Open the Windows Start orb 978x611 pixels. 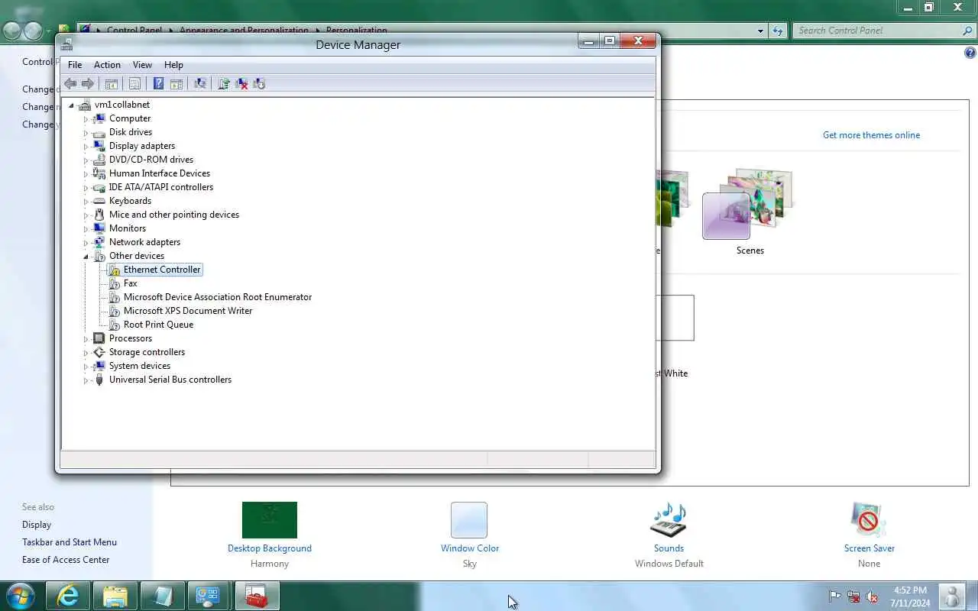[x=21, y=596]
